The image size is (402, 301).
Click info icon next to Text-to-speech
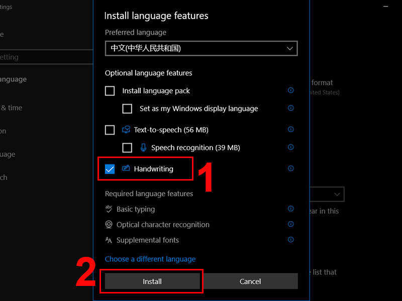point(291,129)
